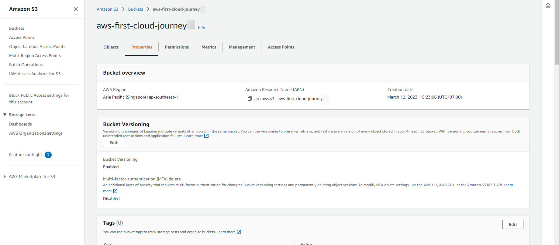The width and height of the screenshot is (559, 245).
Task: Click Buckets breadcrumb link
Action: (136, 9)
